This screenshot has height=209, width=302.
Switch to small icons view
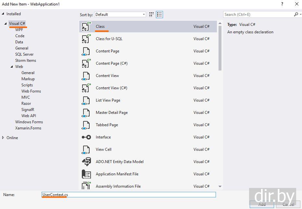click(x=151, y=15)
